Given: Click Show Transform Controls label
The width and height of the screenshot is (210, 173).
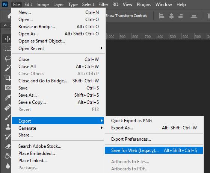Looking at the screenshot, I should coord(126,16).
